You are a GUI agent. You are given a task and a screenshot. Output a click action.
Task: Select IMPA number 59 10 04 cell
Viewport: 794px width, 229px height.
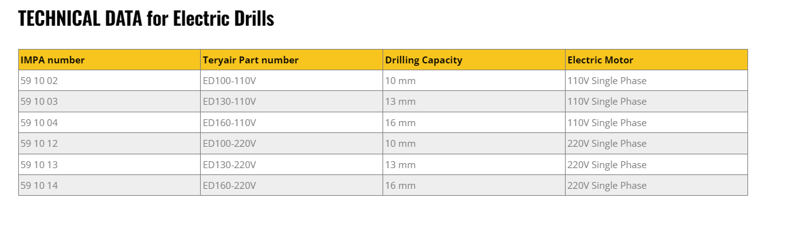pyautogui.click(x=109, y=122)
